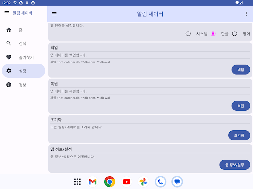
Task: Launch Google Photos from the dock
Action: coord(143,182)
